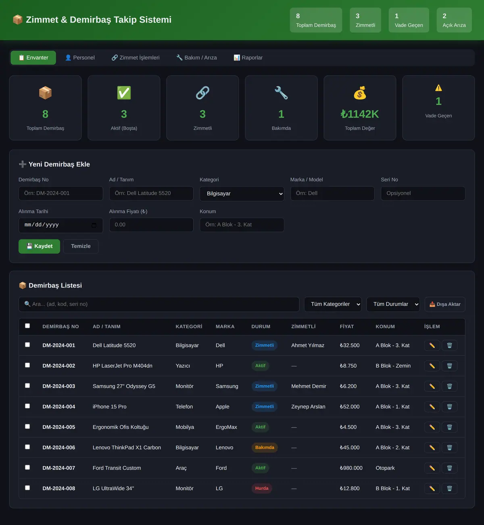This screenshot has width=484, height=525.
Task: Delete Lenovo ThinkPad X1 Carbon record
Action: [x=449, y=447]
